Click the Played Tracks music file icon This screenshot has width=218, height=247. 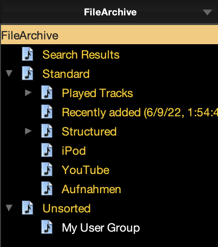coord(47,93)
